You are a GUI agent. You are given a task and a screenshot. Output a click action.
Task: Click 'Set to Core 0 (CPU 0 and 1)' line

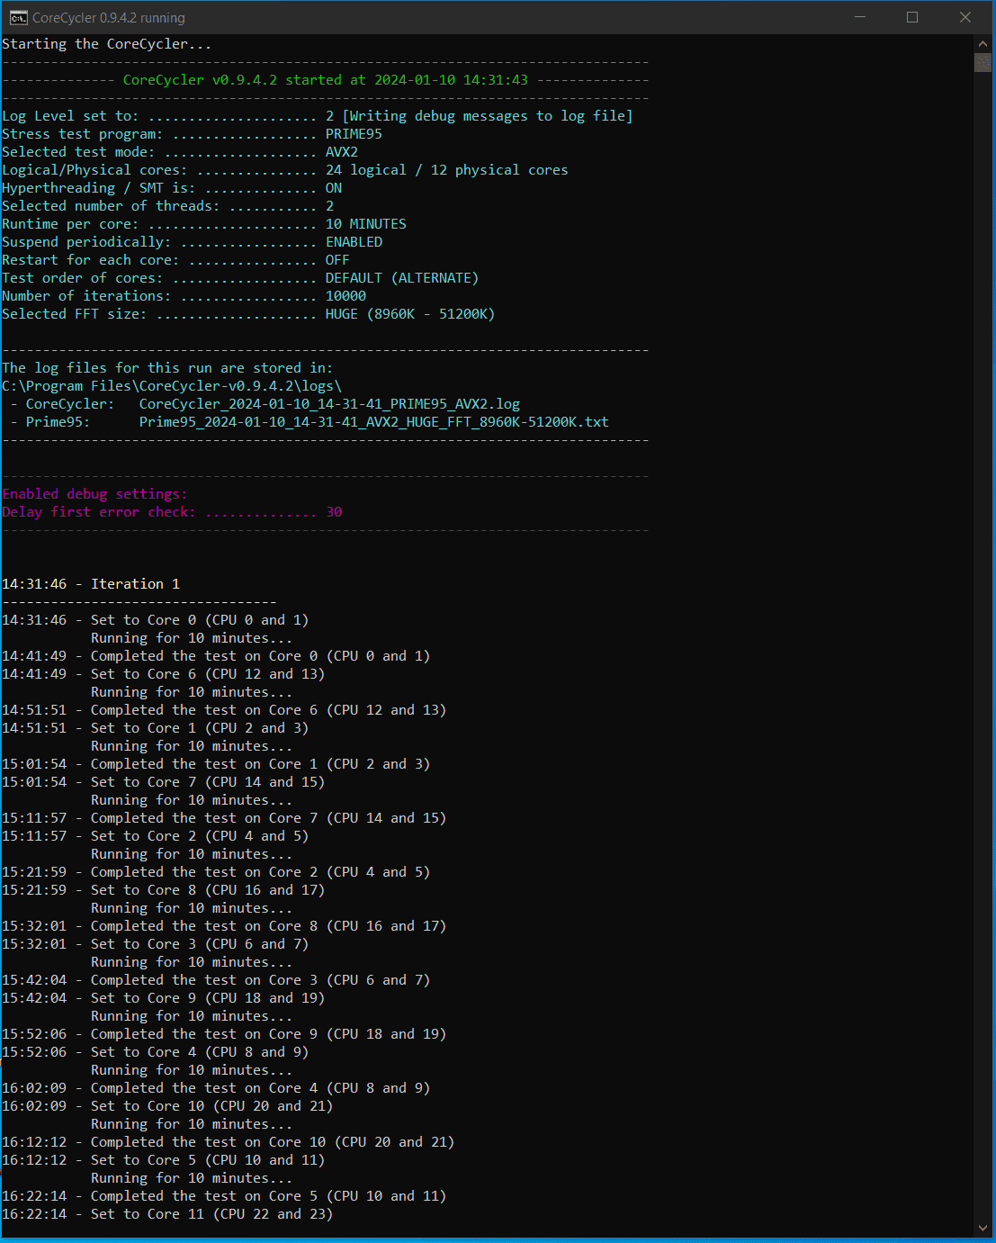tap(155, 620)
